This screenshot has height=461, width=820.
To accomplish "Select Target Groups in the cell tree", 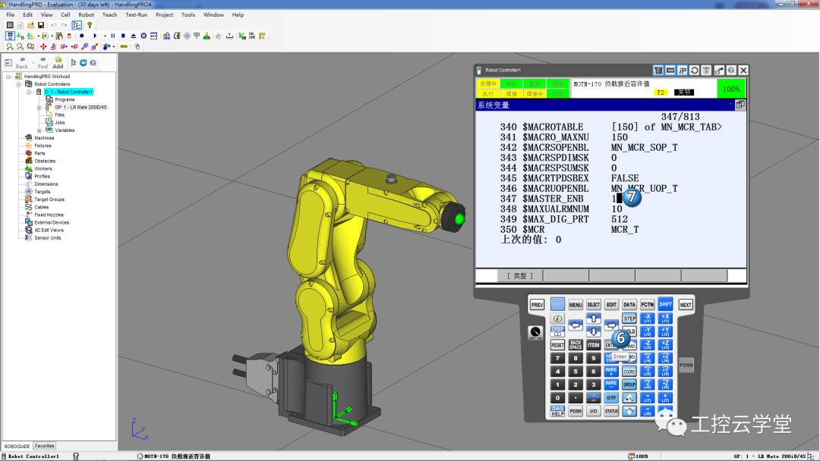I will coord(49,199).
